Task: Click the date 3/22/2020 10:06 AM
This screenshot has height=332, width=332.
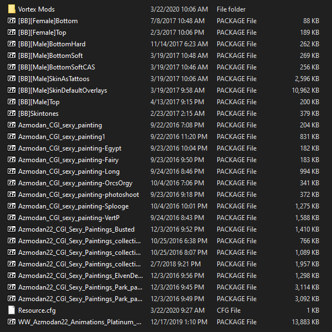Action: pos(179,9)
